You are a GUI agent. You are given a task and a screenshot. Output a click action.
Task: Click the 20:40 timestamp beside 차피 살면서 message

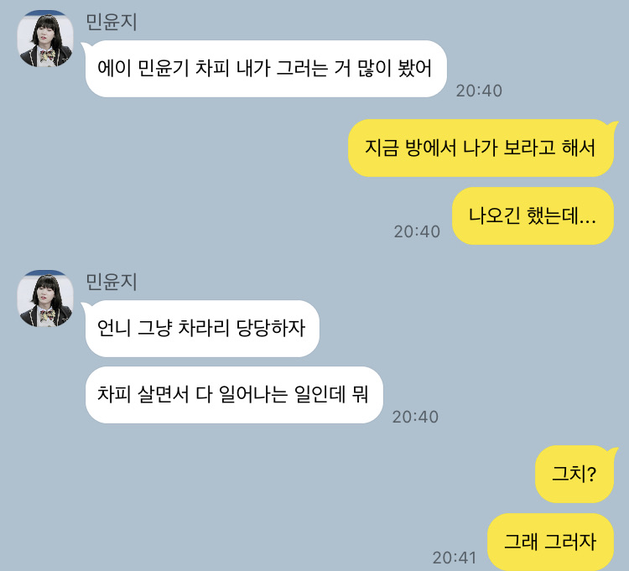point(415,417)
